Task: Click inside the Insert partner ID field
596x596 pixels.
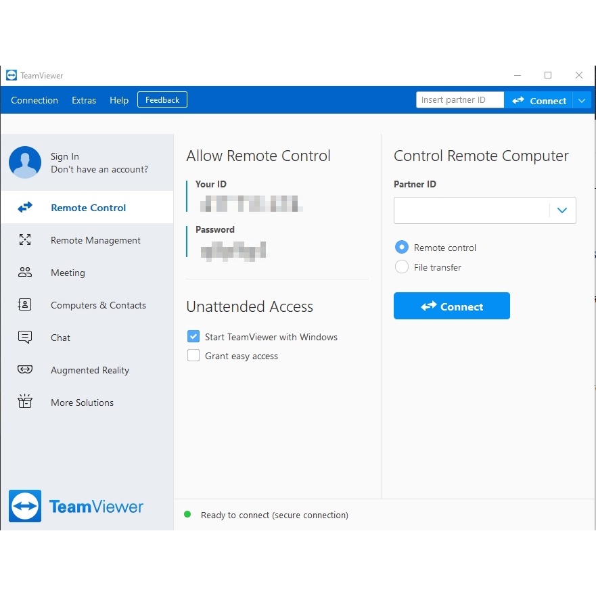Action: pos(459,99)
